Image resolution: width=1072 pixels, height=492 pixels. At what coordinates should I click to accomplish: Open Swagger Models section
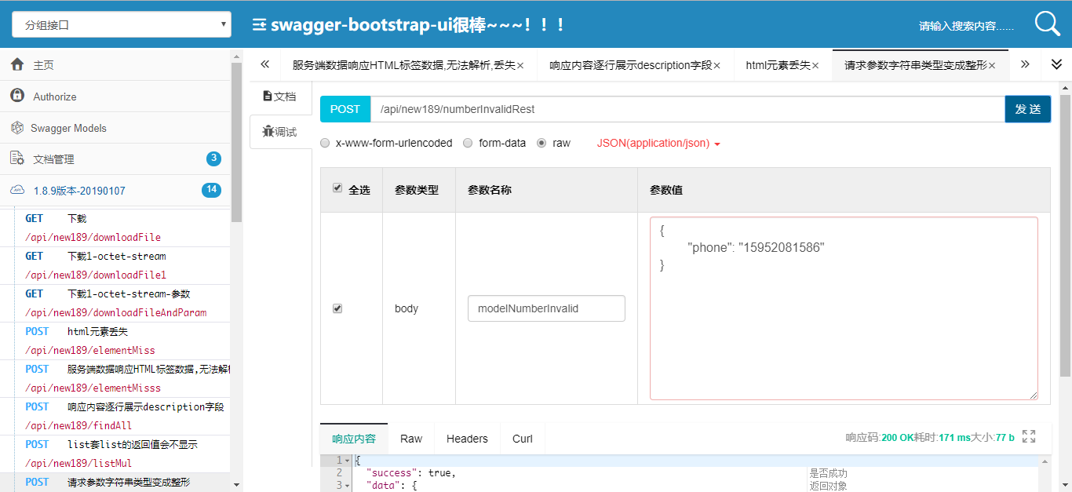[x=67, y=128]
